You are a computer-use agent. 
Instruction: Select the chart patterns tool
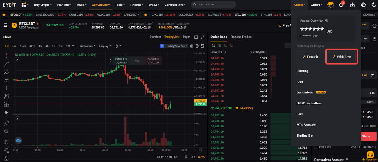click(7, 96)
